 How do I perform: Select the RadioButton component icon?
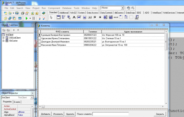coord(100,17)
